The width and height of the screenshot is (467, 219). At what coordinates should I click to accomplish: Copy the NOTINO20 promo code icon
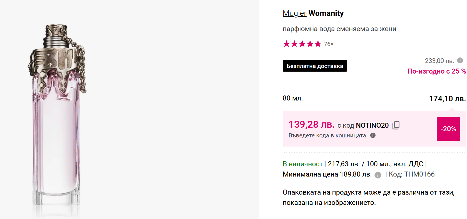click(x=396, y=125)
